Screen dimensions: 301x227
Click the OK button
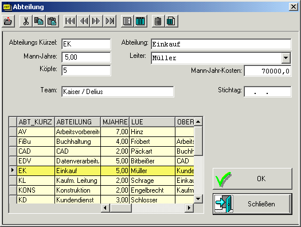click(252, 179)
